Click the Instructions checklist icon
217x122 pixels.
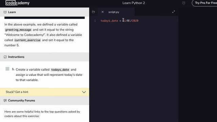click(x=5, y=57)
